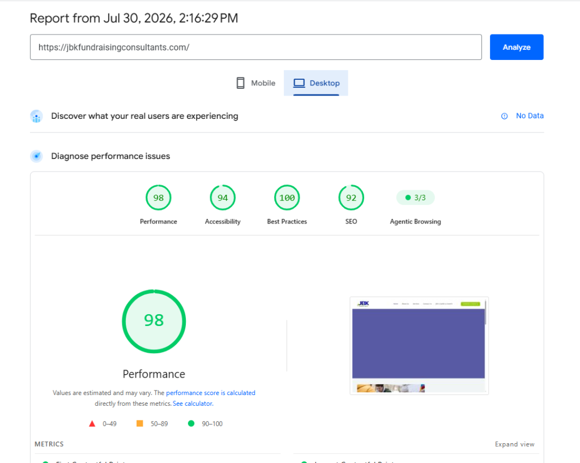Click the red triangle 0–49 legend icon

point(92,423)
